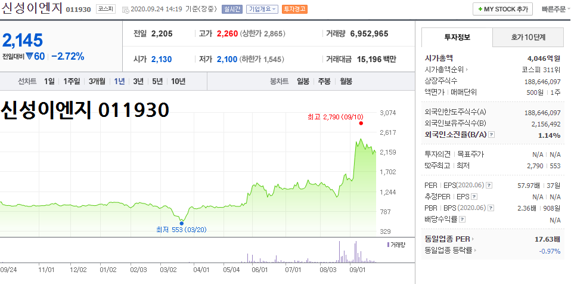The height and width of the screenshot is (284, 571).
Task: Switch to the 호가10단계 tab
Action: [528, 37]
